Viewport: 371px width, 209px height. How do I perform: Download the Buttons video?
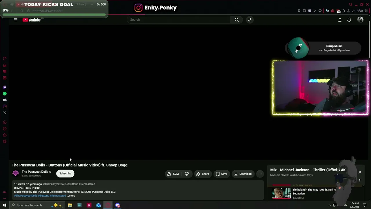tap(243, 174)
